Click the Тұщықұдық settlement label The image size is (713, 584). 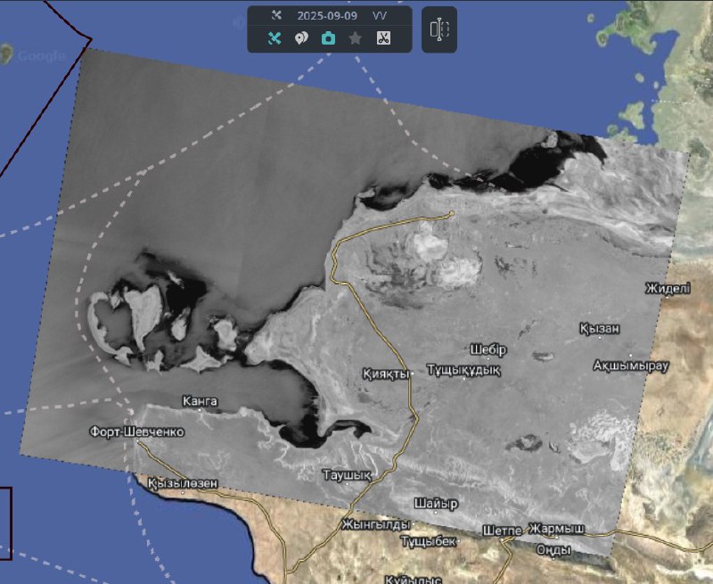pyautogui.click(x=463, y=369)
